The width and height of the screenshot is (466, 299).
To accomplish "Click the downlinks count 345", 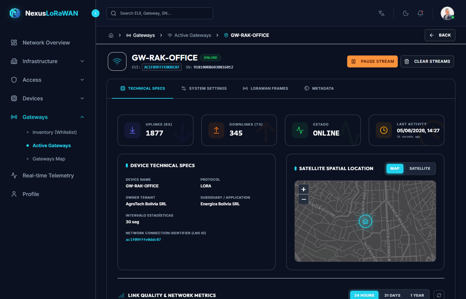I will [x=236, y=133].
